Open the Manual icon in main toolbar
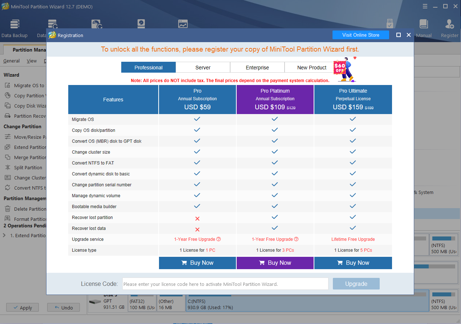This screenshot has width=461, height=324. click(424, 29)
